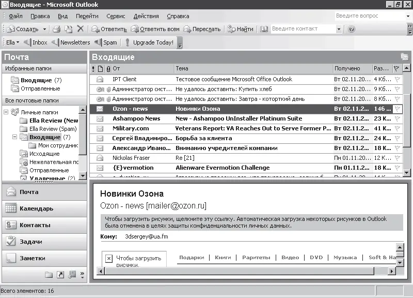Open the Действия menu

[x=146, y=16]
